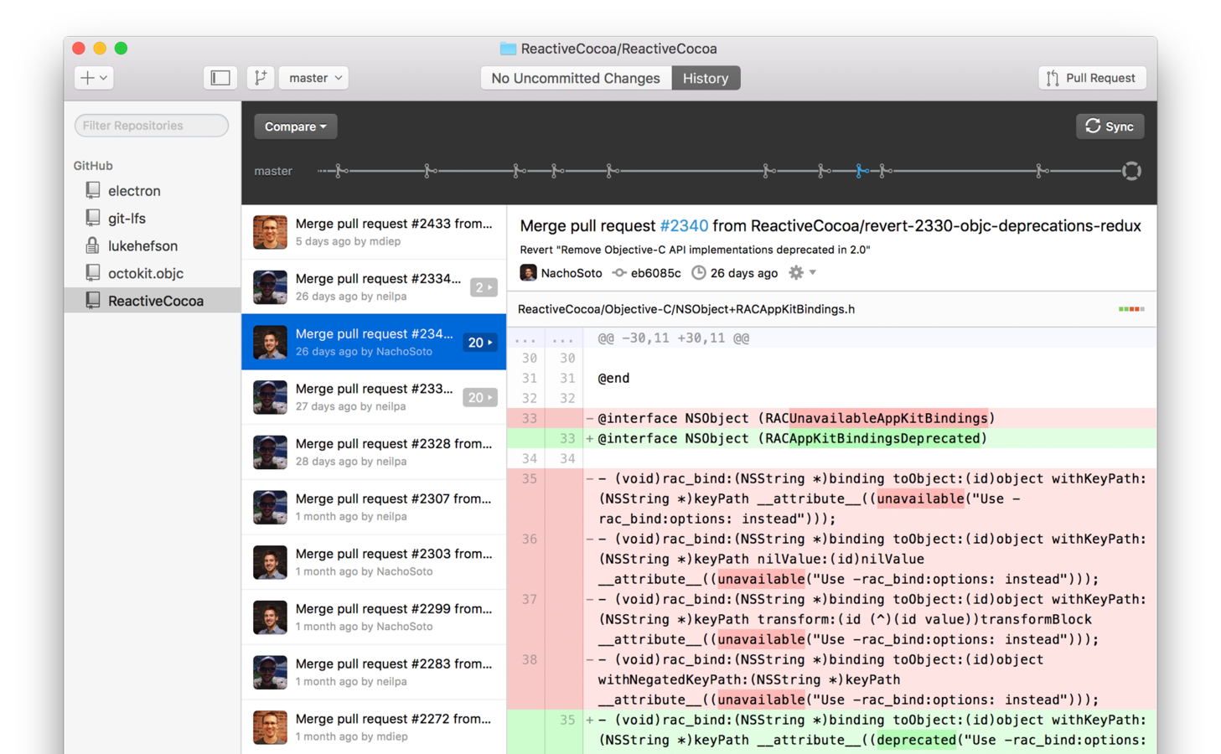Click the @end line in the diff
Screen dimensions: 1221x754
point(613,379)
